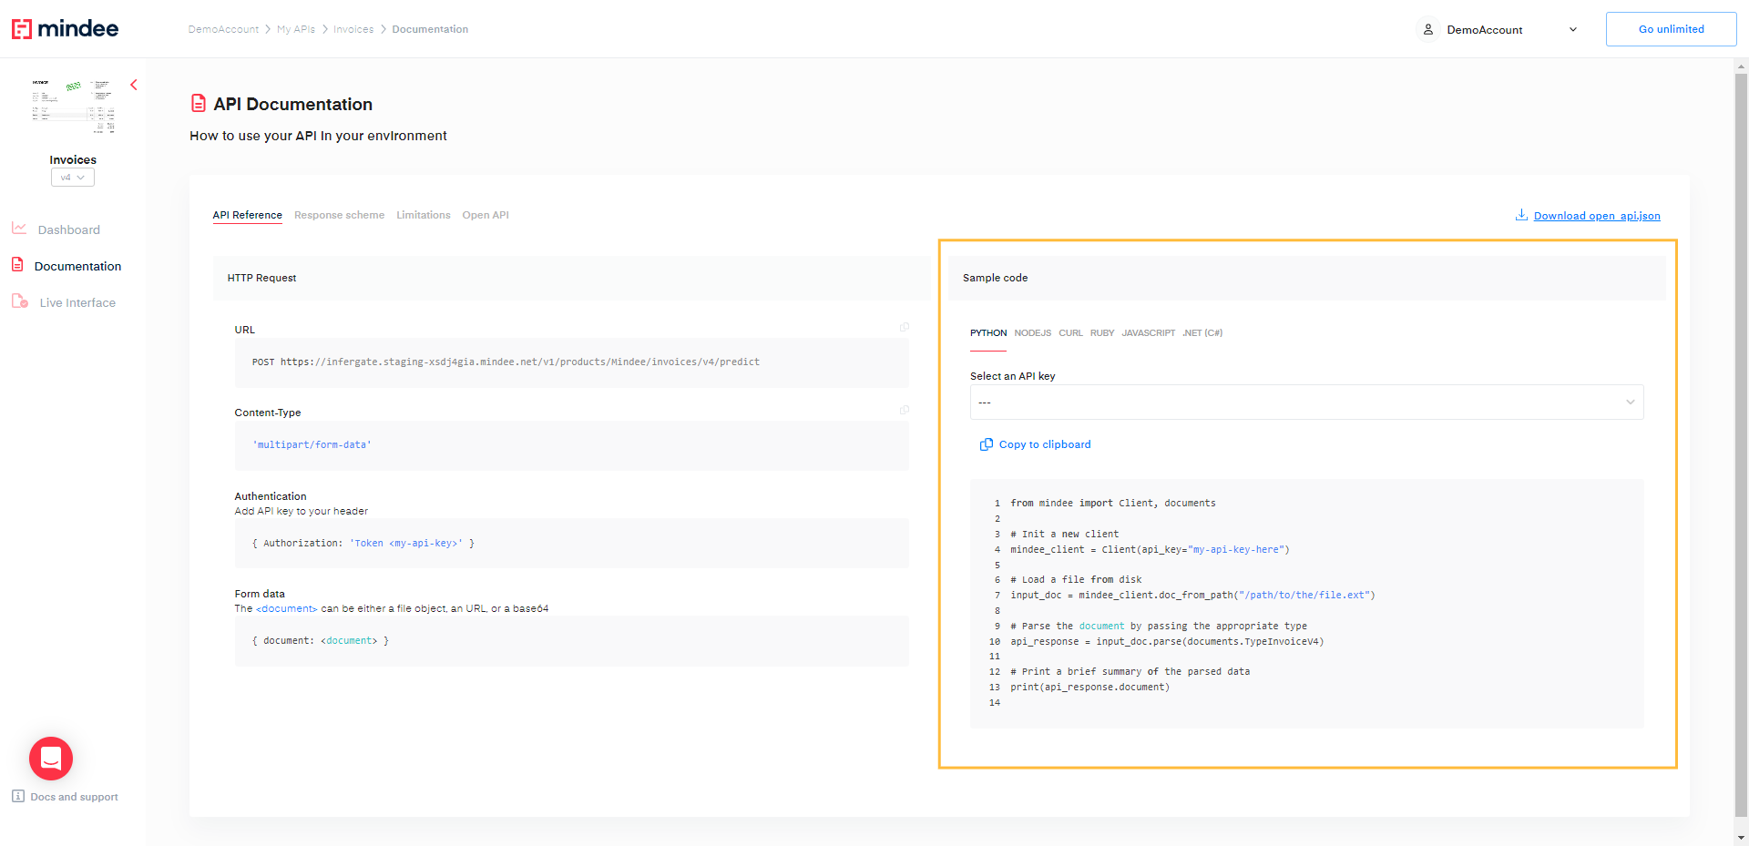Click the Dashboard chart icon
Viewport: 1749px width, 846px height.
19,229
